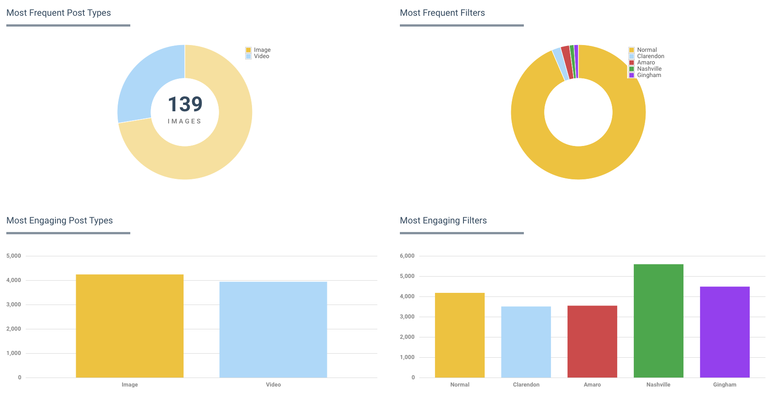
Task: Click the Nashville x-axis label
Action: pos(659,385)
